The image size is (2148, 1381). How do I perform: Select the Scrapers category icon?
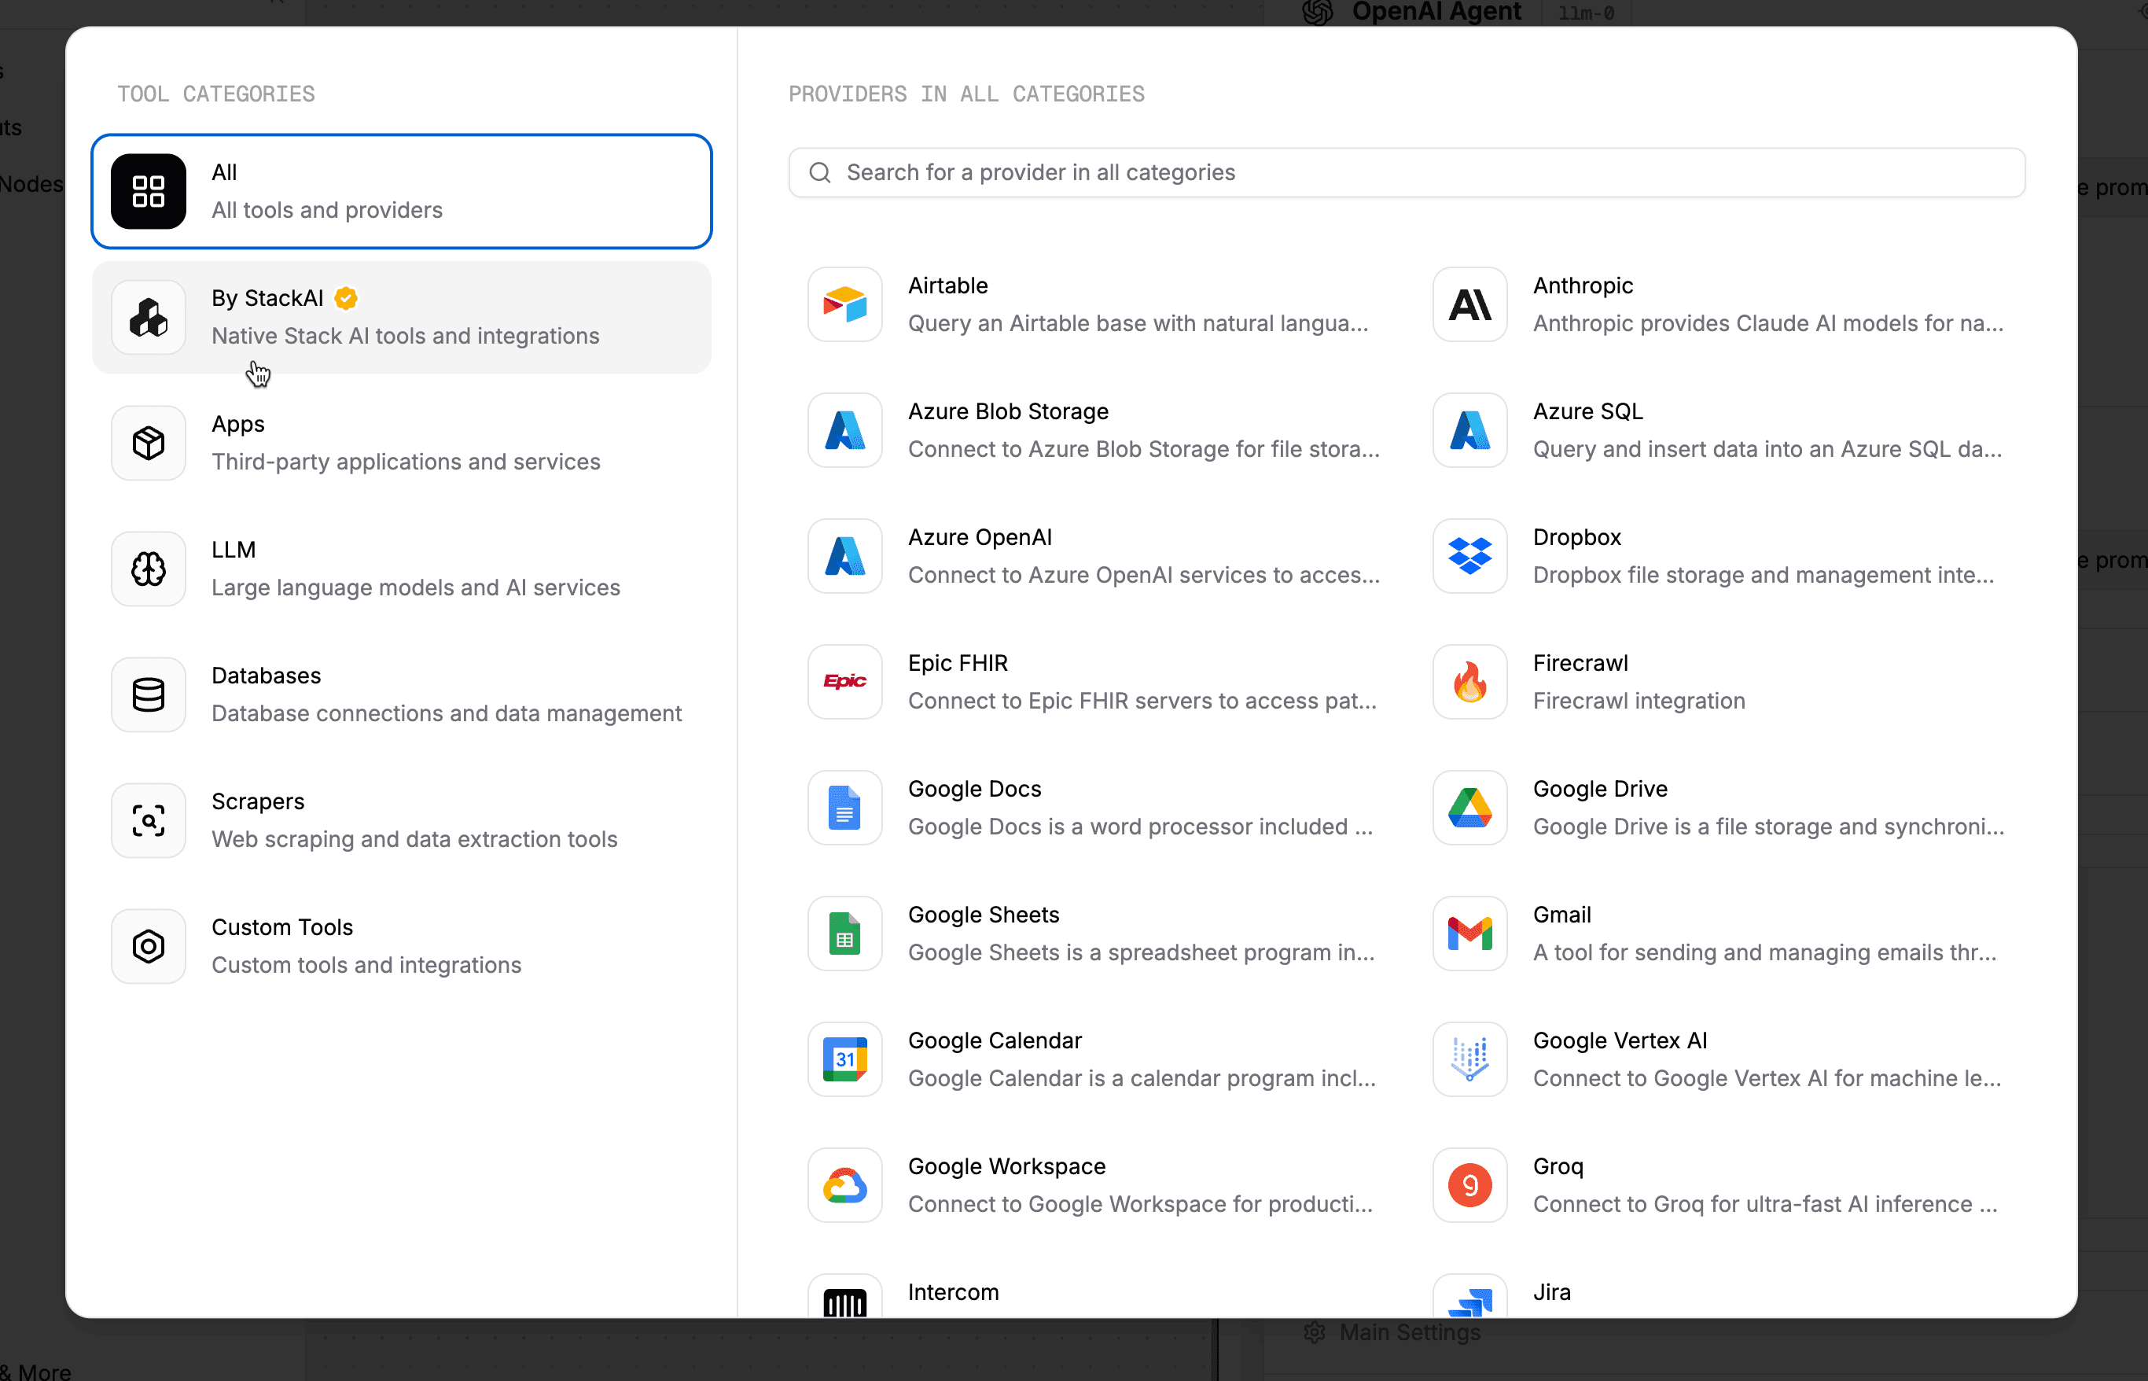pos(149,820)
